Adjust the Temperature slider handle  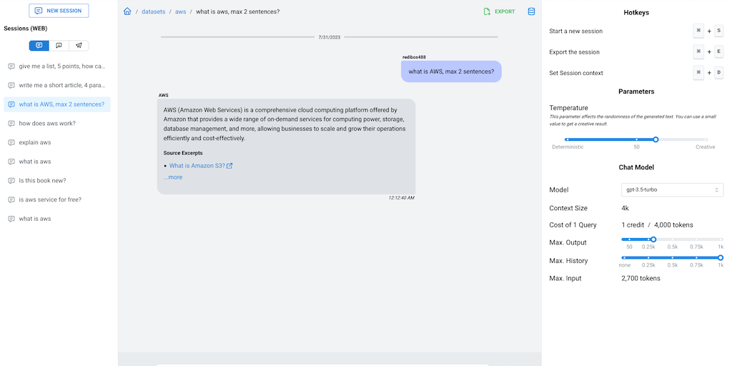tap(656, 139)
